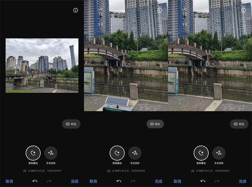The width and height of the screenshot is (252, 187).
Task: Undo the last edit in the left screen
Action: click(x=35, y=181)
